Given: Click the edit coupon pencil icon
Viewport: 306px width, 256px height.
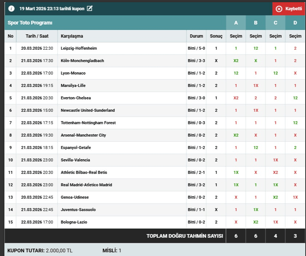Looking at the screenshot, I should tap(90, 8).
